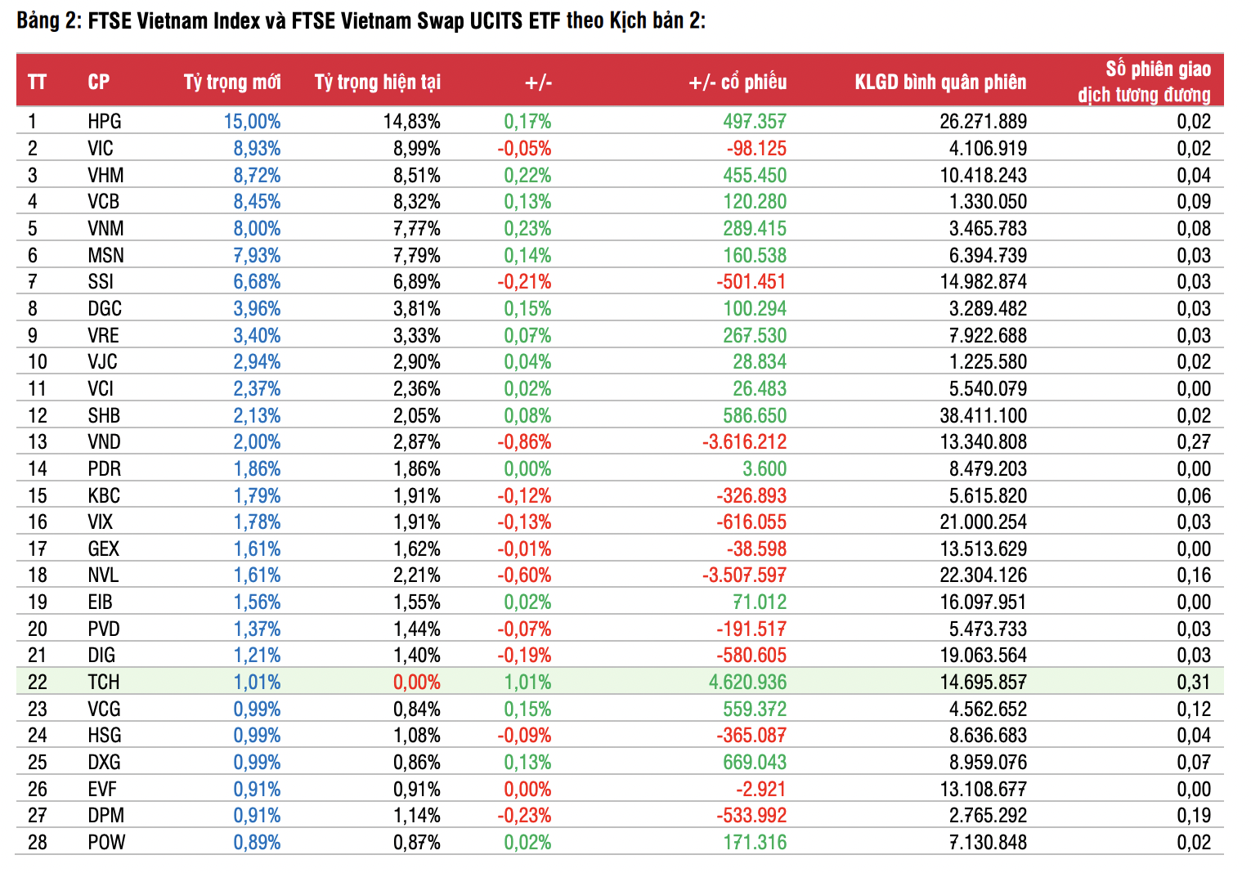Image resolution: width=1251 pixels, height=873 pixels.
Task: Select the MSN ticker cell
Action: click(105, 255)
